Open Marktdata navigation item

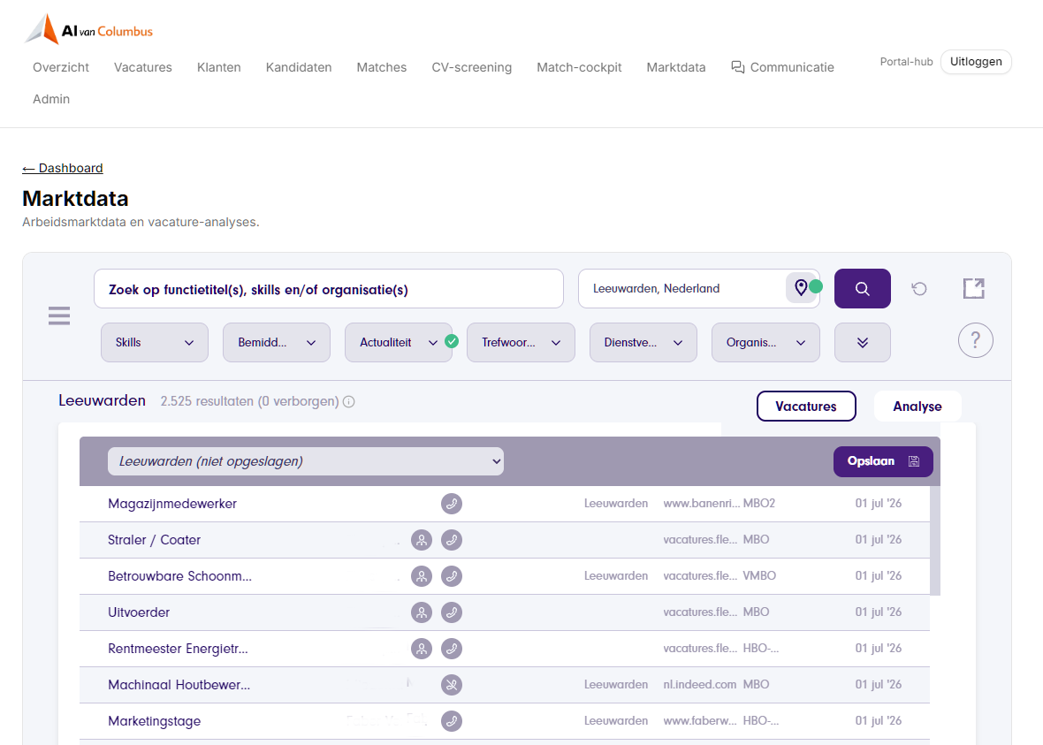click(676, 67)
